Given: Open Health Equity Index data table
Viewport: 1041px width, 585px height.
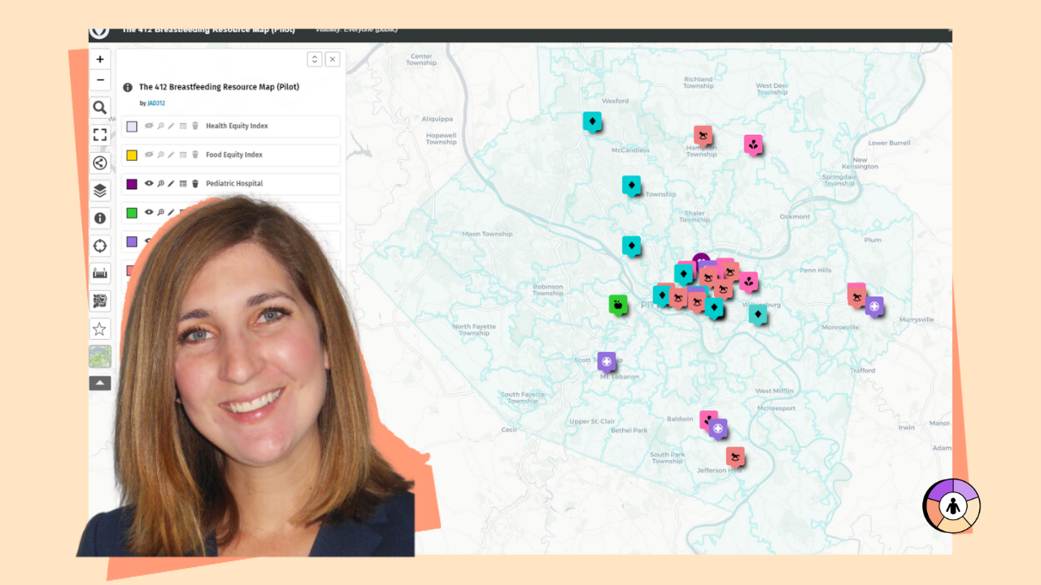Looking at the screenshot, I should [183, 126].
